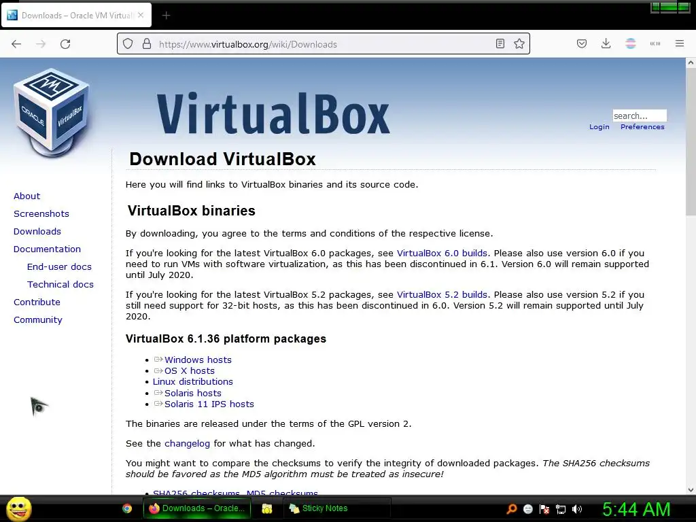Open the Downloads sidebar link
Screen dimensions: 696x522
(x=37, y=231)
